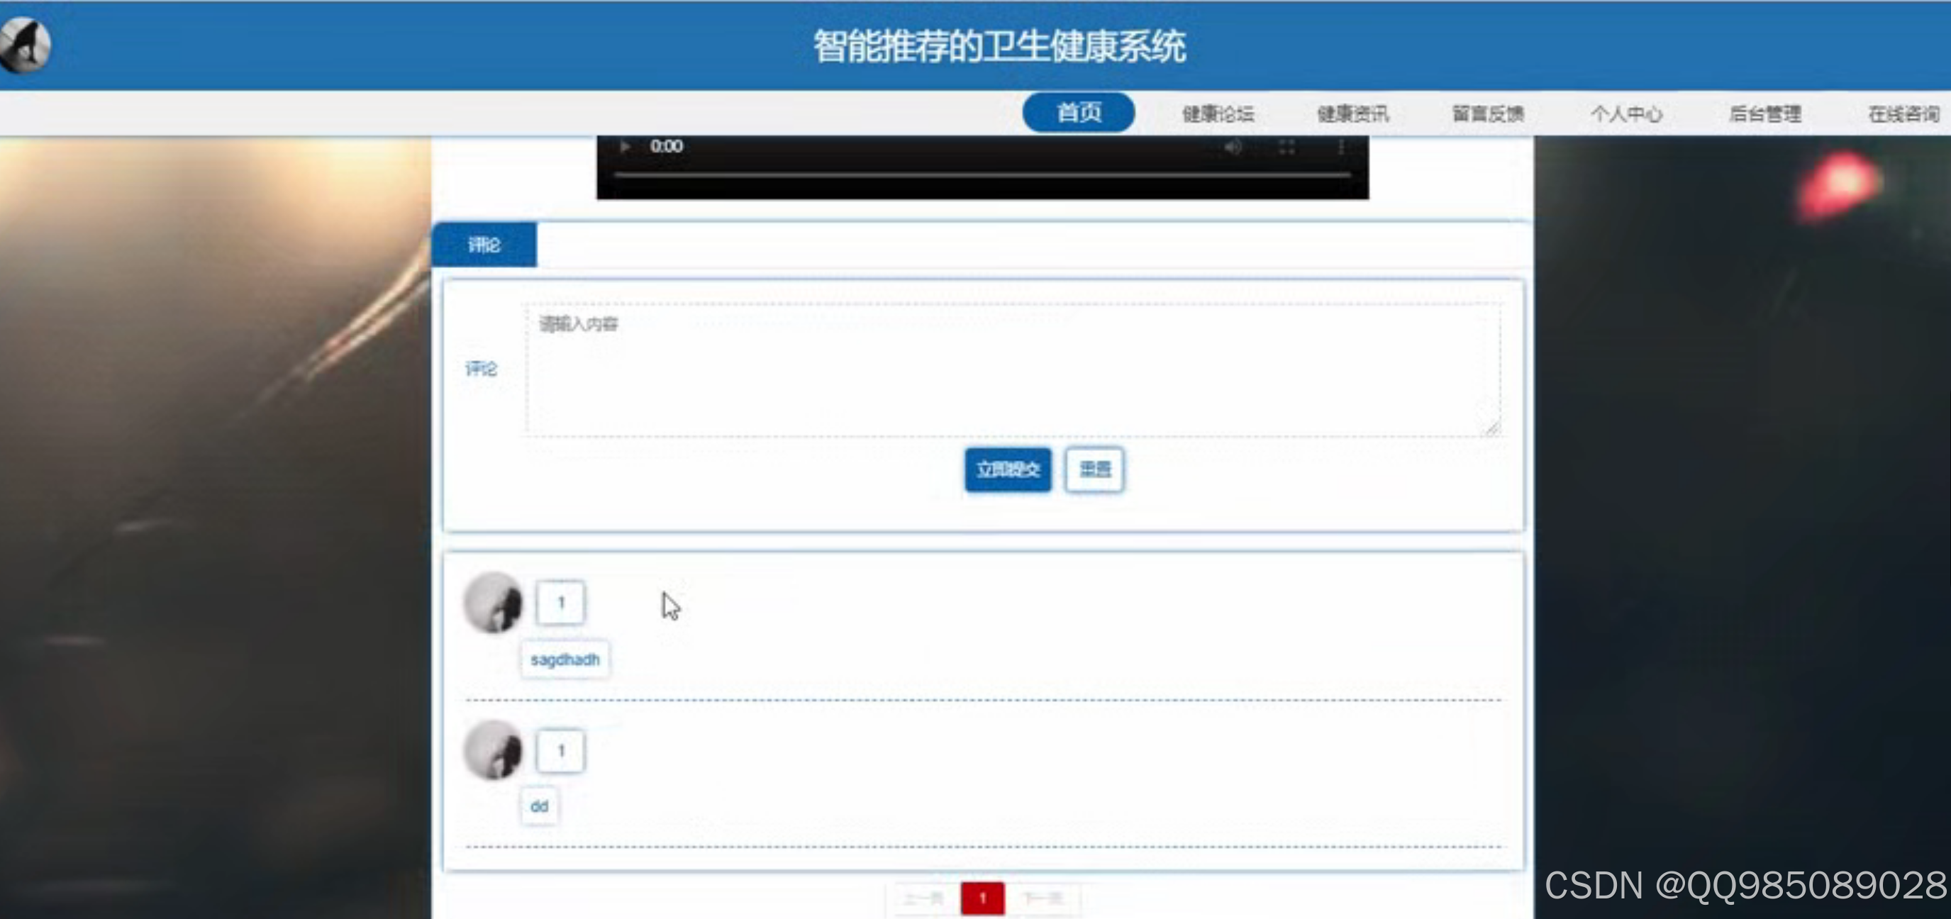Submit the comment with 立即提交
1951x919 pixels.
(x=1007, y=469)
